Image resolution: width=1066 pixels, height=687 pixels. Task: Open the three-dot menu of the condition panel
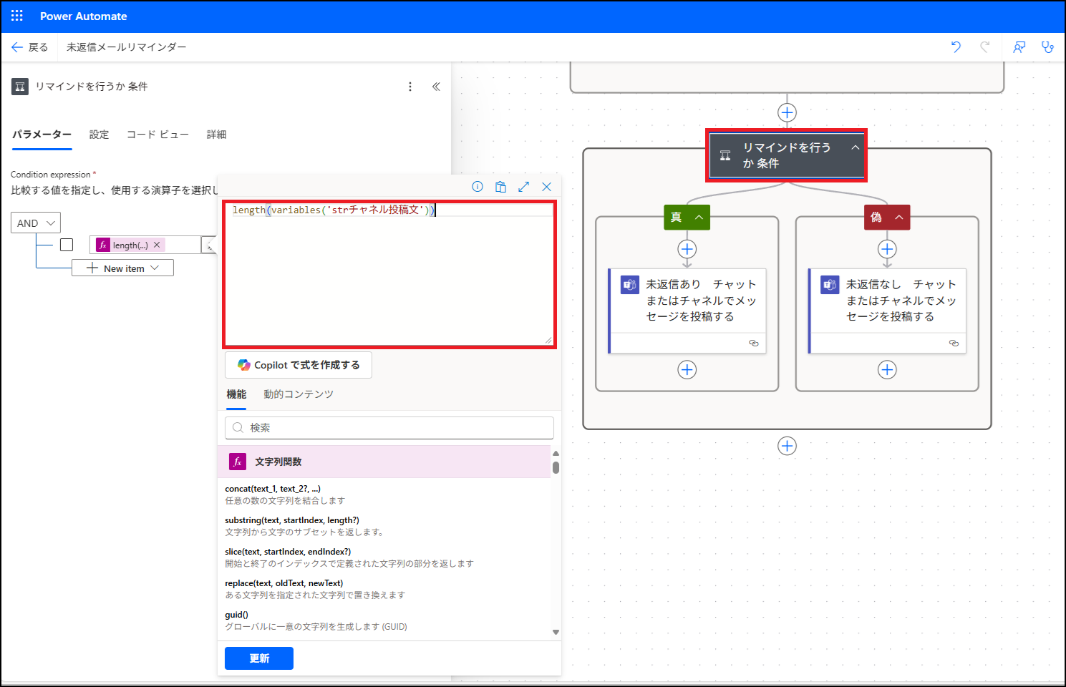point(410,87)
